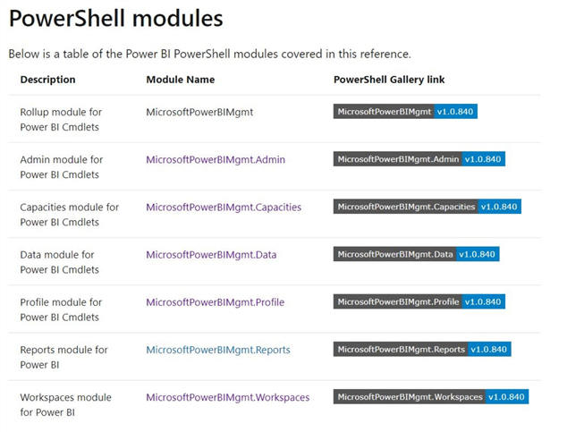Click the Description column header
Screen dimensions: 567x432
(x=47, y=80)
